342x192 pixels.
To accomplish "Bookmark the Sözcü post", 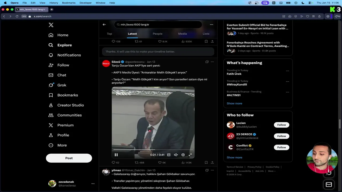I will [x=206, y=162].
